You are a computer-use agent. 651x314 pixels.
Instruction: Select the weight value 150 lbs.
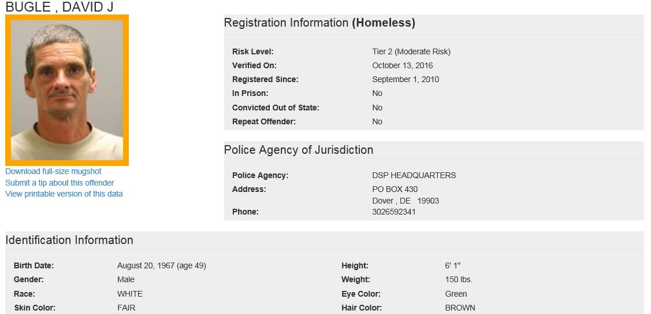[459, 279]
